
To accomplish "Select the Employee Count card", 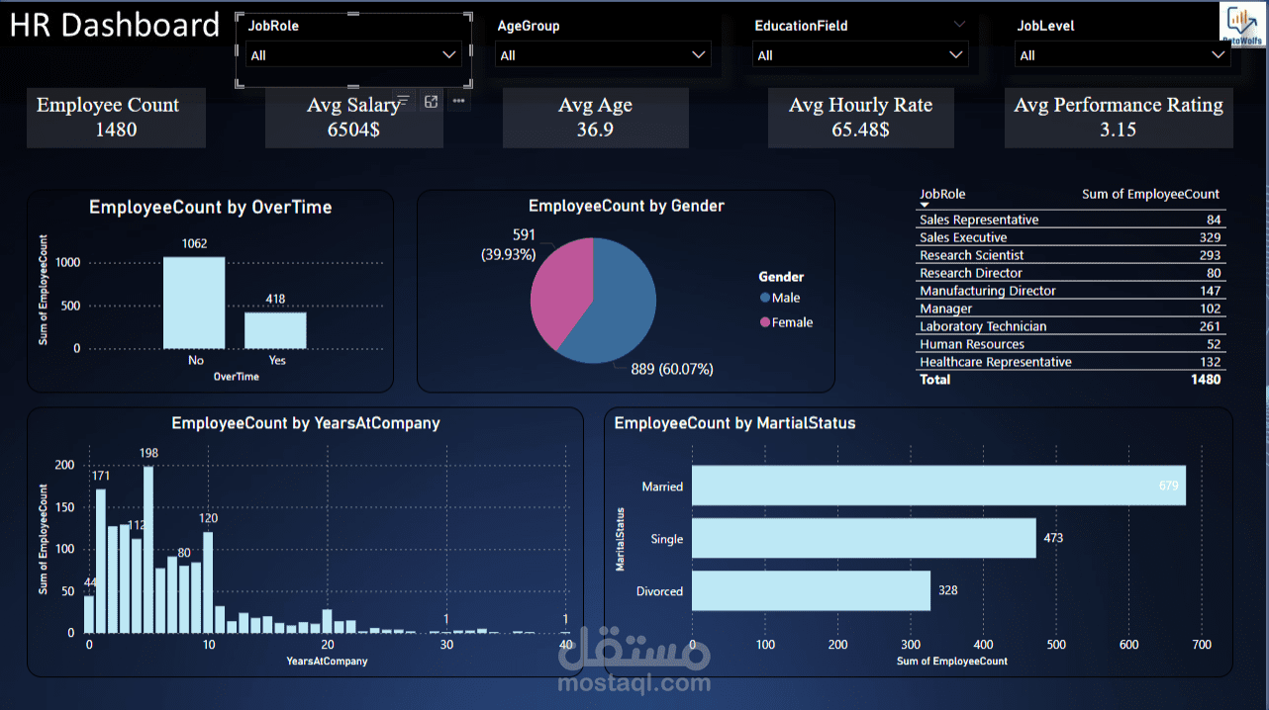I will (x=116, y=118).
